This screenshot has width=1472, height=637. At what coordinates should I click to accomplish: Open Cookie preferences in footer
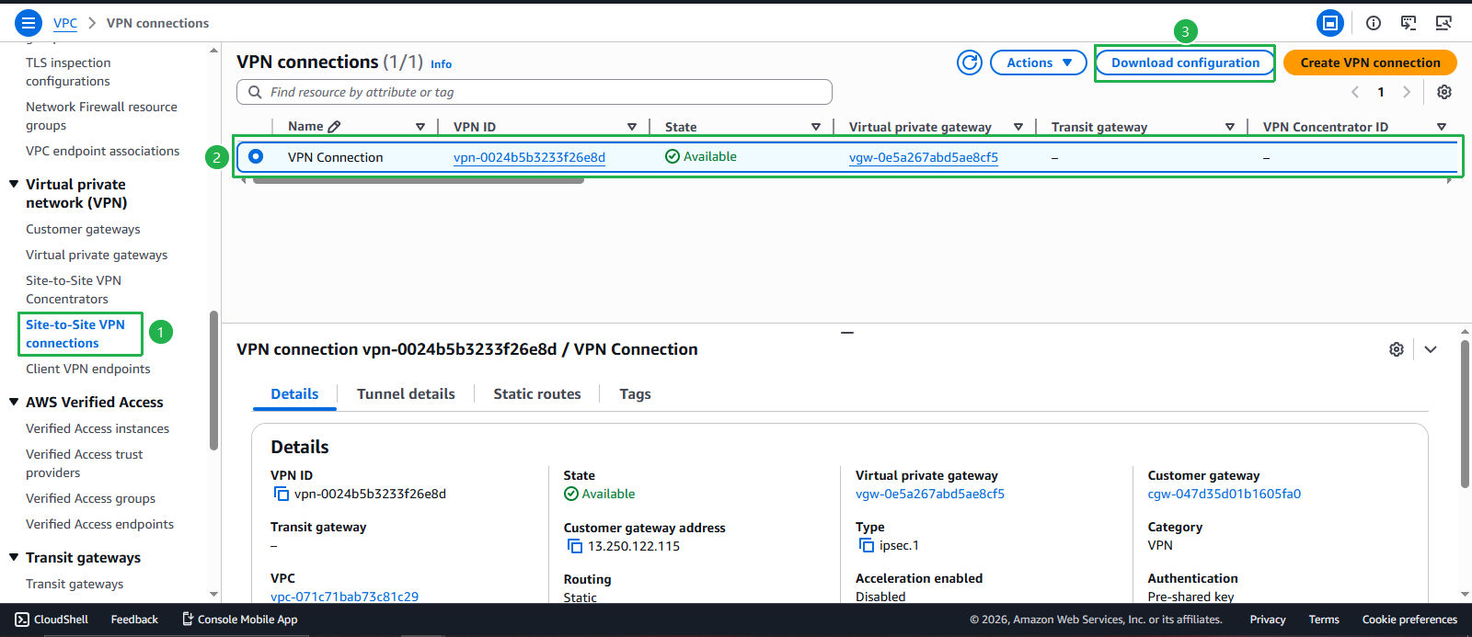[x=1409, y=620]
